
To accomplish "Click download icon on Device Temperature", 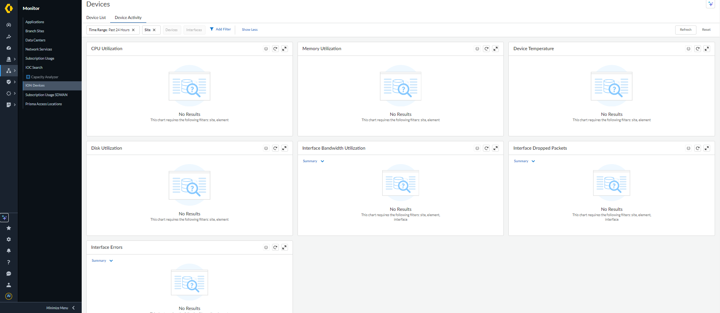I will pyautogui.click(x=688, y=49).
